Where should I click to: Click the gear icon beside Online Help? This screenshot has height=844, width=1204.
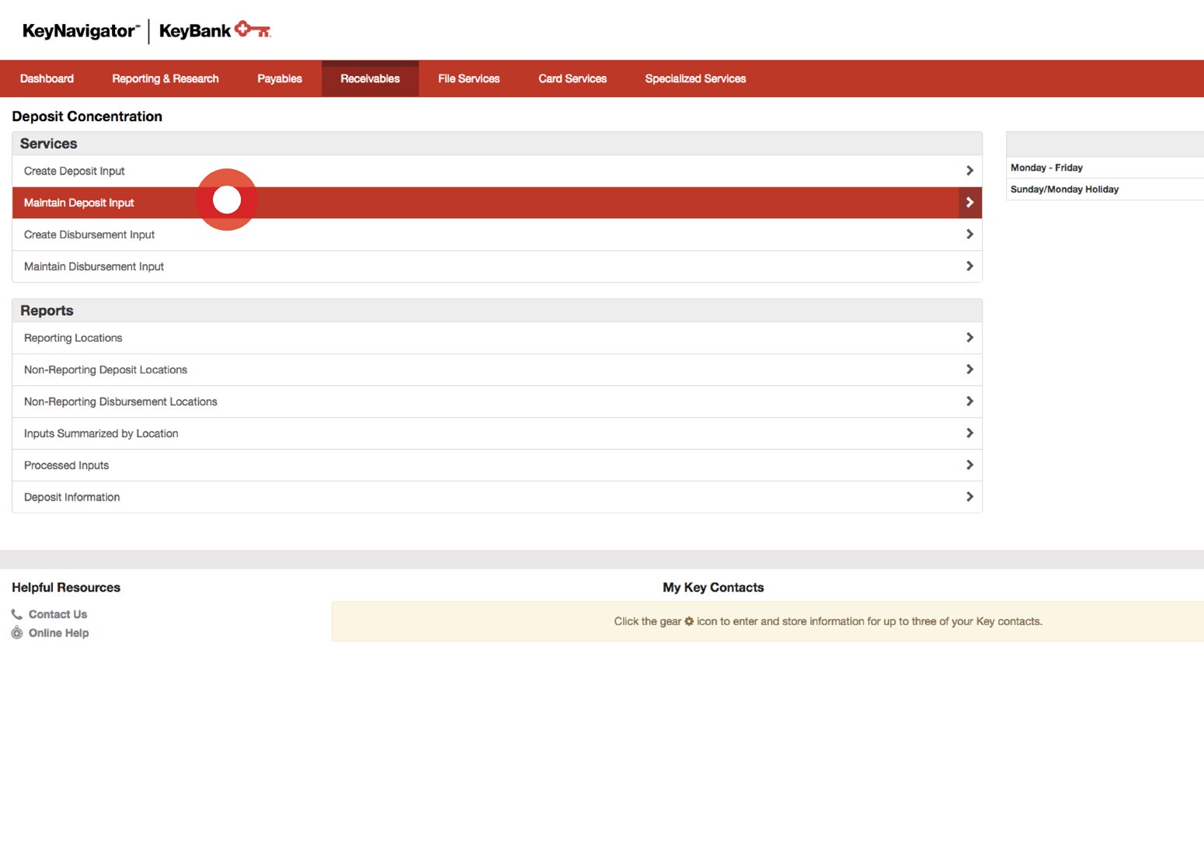pos(16,633)
